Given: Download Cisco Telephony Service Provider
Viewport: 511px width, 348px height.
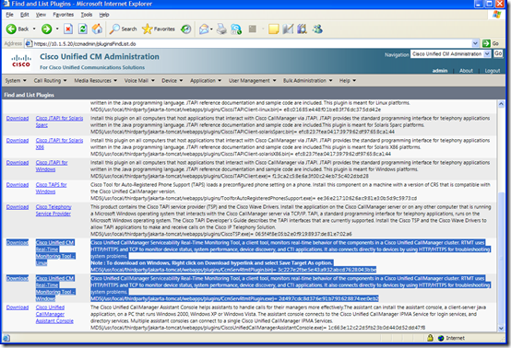Looking at the screenshot, I should [18, 207].
